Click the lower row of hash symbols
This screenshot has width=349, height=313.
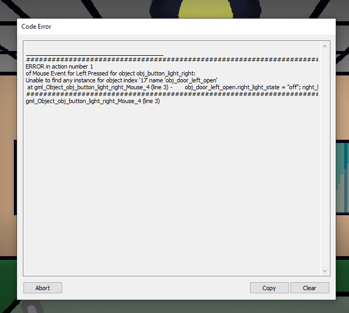(172, 94)
